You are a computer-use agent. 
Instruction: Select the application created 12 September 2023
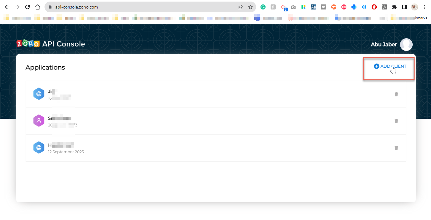pyautogui.click(x=66, y=148)
